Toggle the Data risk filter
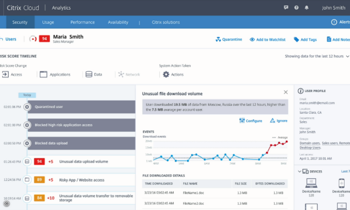The height and width of the screenshot is (210, 350). (94, 74)
